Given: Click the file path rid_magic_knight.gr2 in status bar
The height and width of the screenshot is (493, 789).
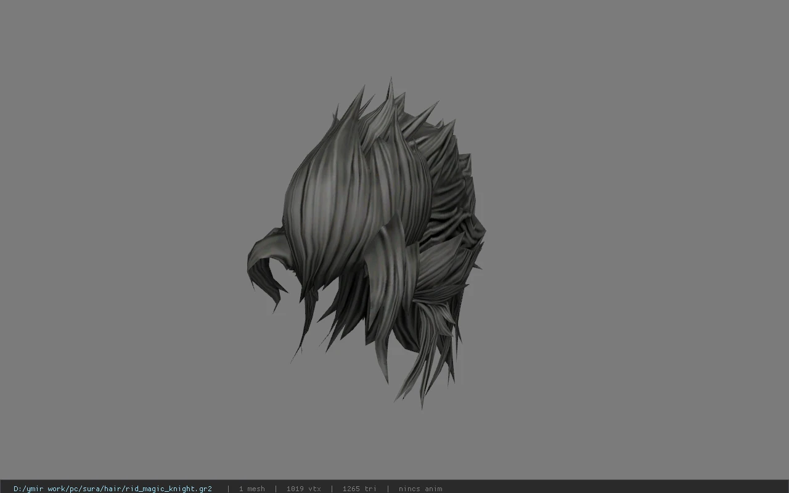Looking at the screenshot, I should click(112, 489).
